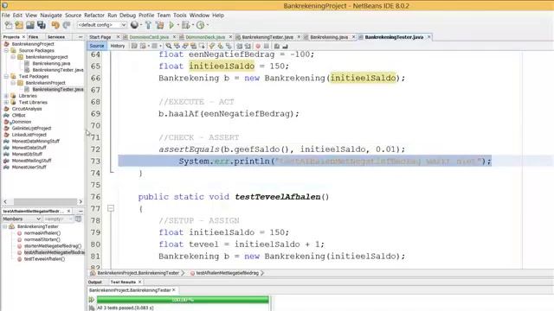Open the Refactor menu
554x311 pixels.
[94, 16]
